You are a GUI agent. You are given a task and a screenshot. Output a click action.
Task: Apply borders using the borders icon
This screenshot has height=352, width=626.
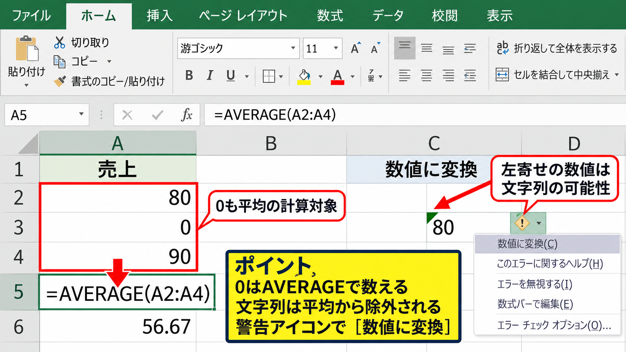pos(269,76)
